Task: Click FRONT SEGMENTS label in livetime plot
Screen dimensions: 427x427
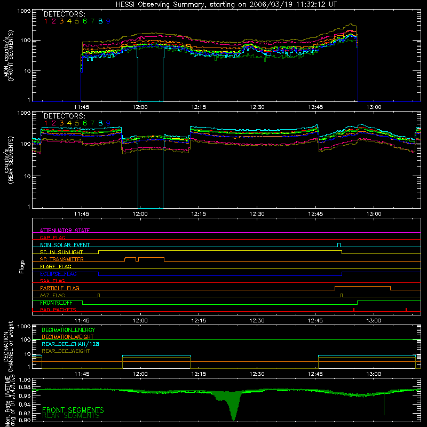Action: pyautogui.click(x=73, y=410)
